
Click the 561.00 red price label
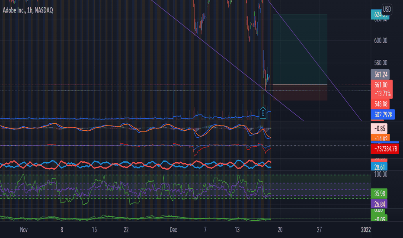point(381,85)
